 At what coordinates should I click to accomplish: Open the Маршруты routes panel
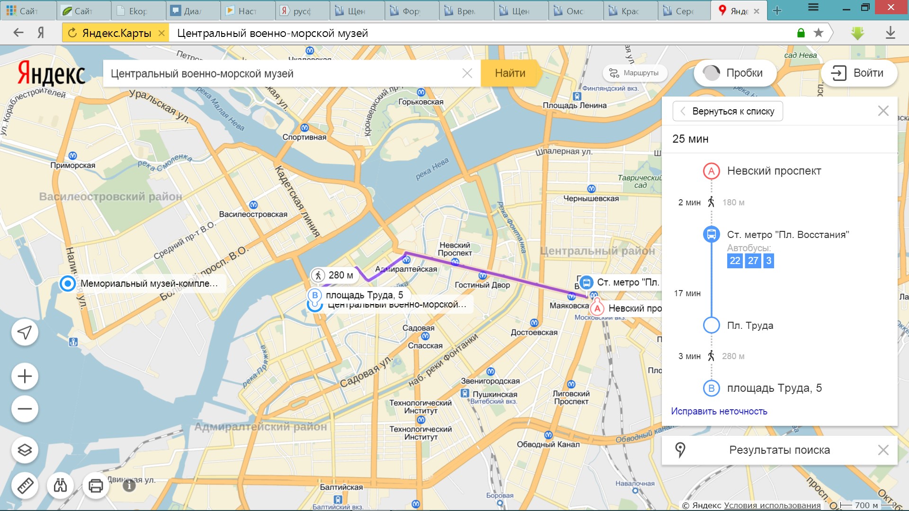click(x=634, y=73)
